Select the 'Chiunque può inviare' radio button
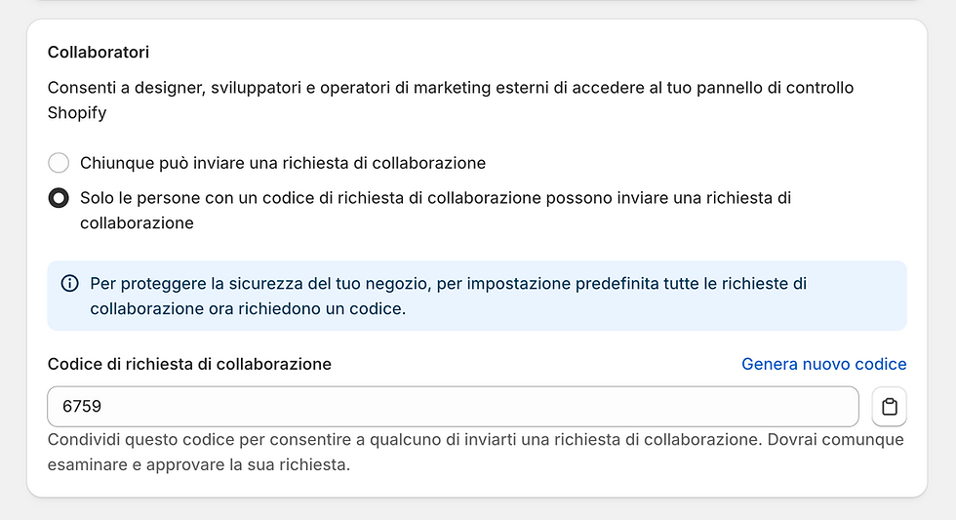 [59, 163]
